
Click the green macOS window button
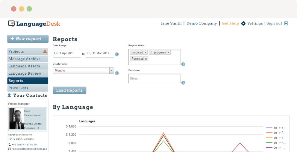pyautogui.click(x=29, y=9)
